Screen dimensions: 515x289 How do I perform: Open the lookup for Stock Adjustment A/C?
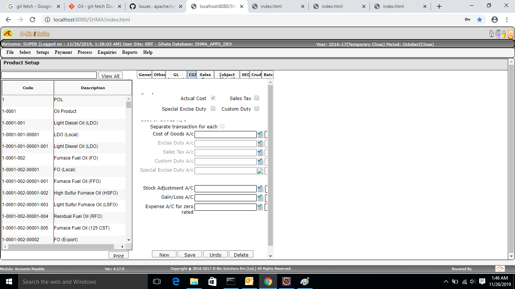(x=260, y=188)
